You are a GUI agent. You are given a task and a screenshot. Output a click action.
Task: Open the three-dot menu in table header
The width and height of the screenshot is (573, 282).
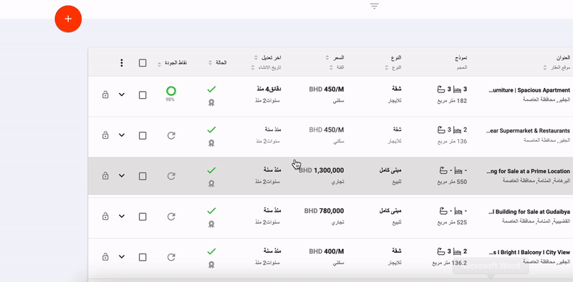pos(122,63)
